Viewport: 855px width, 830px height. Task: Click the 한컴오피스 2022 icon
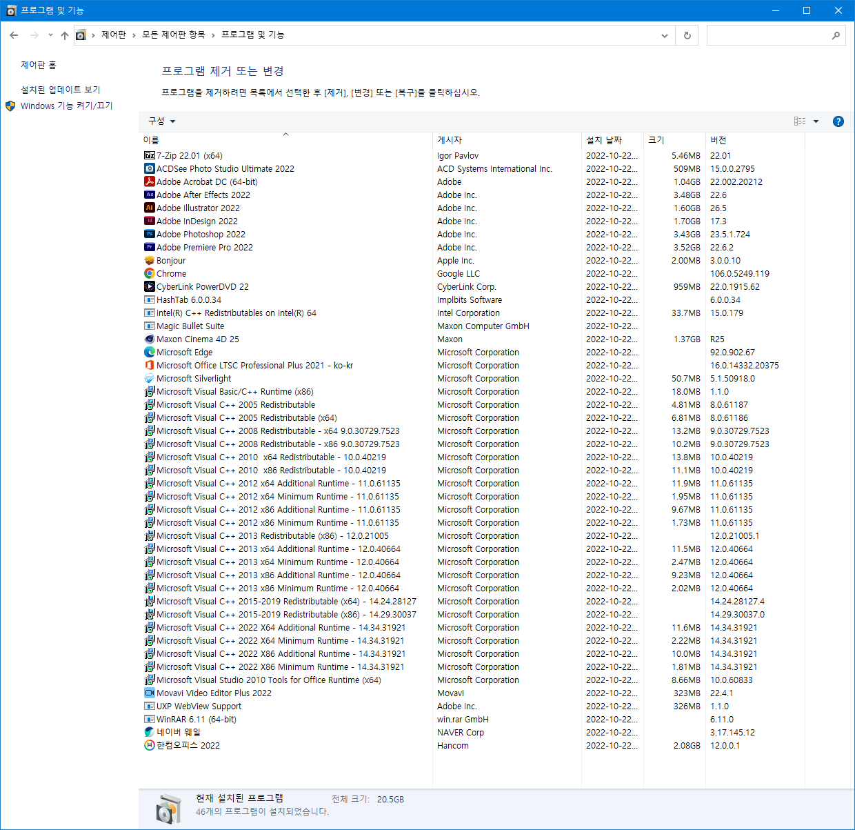(x=150, y=746)
